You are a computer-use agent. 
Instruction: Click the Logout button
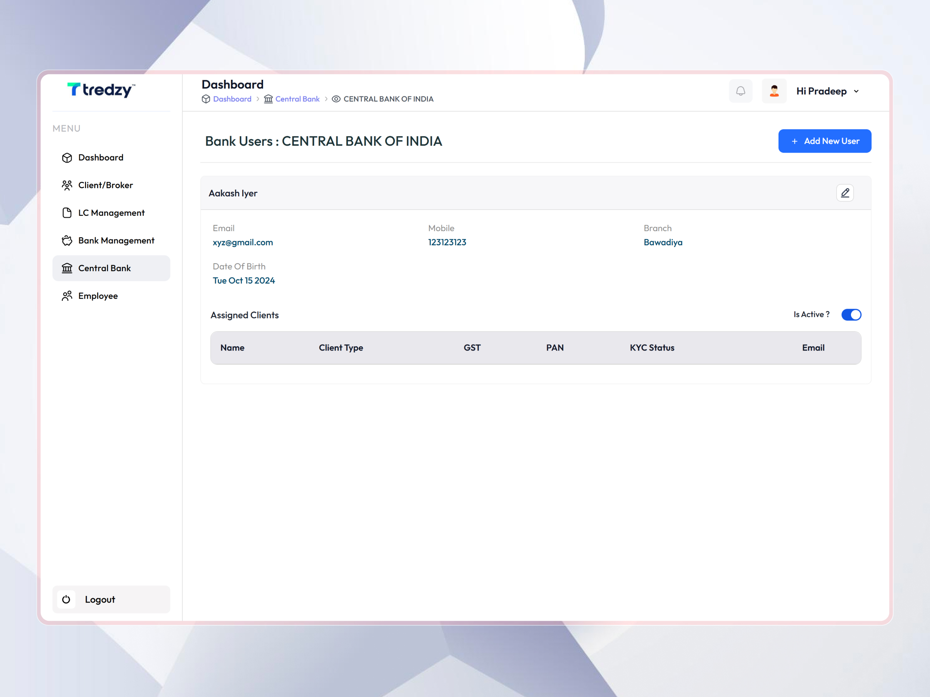[100, 599]
